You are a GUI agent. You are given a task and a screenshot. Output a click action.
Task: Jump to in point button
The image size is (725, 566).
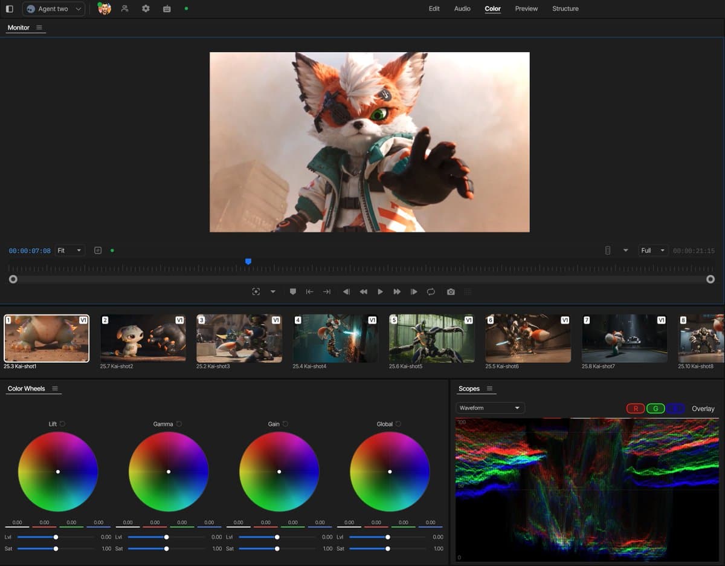point(310,291)
